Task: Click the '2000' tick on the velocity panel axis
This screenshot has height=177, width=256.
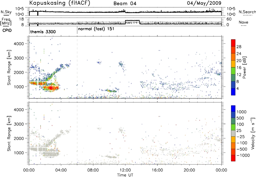Action: (19, 138)
